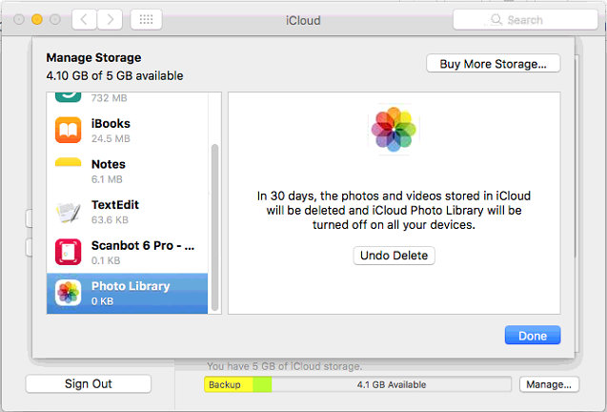This screenshot has height=412, width=607.
Task: Go back with the toolbar arrow
Action: coord(85,19)
